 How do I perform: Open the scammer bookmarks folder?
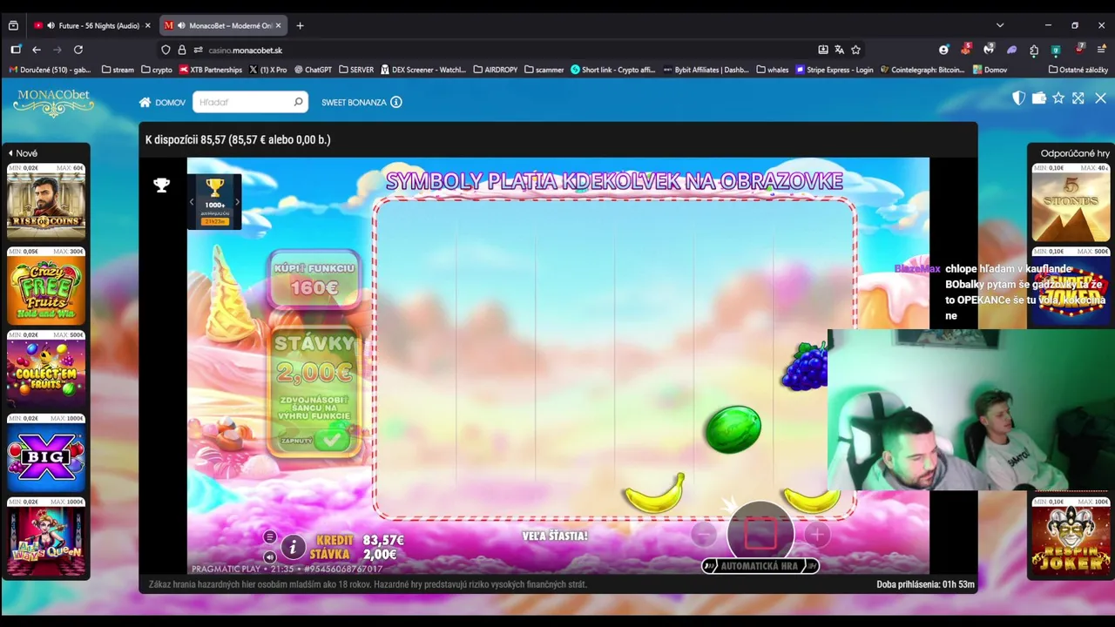click(x=544, y=70)
